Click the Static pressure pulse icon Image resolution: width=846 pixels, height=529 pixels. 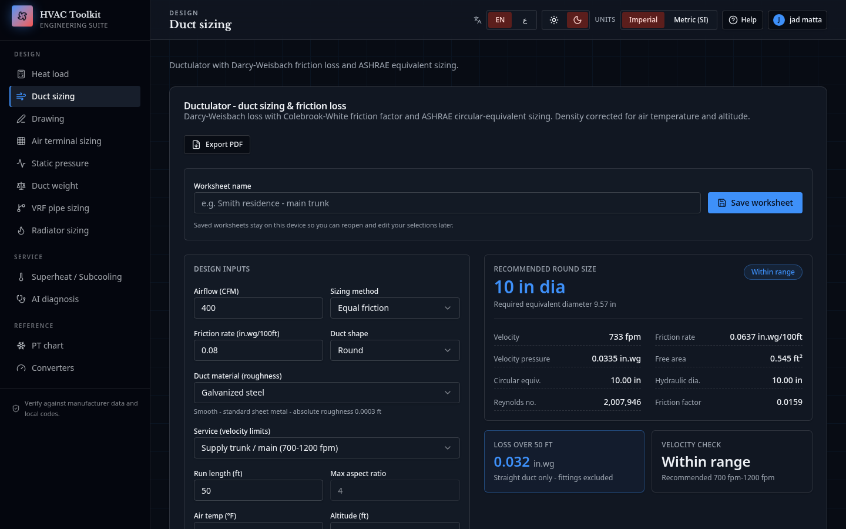pos(21,163)
